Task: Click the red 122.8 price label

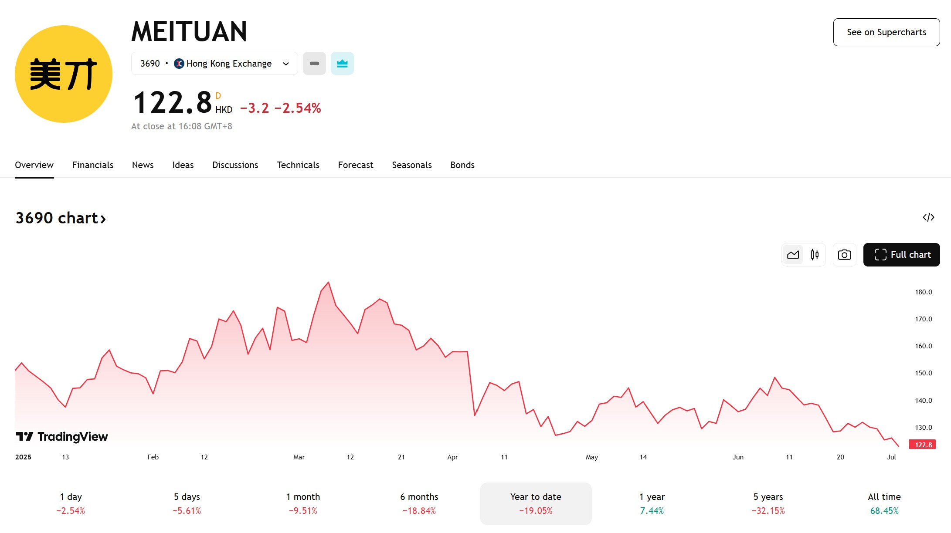Action: (922, 445)
